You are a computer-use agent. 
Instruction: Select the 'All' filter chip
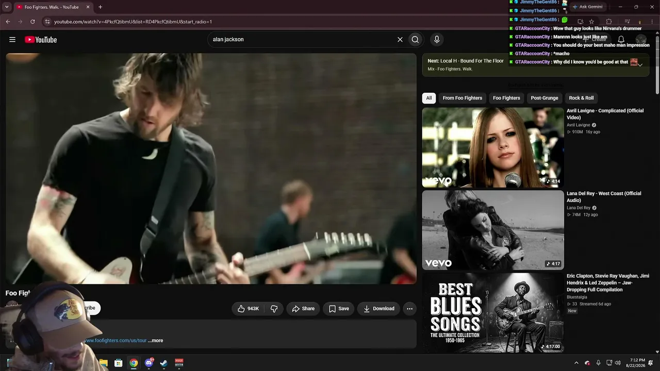(x=429, y=98)
